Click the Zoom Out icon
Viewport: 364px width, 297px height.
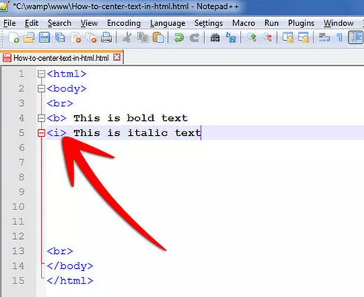[x=267, y=38]
